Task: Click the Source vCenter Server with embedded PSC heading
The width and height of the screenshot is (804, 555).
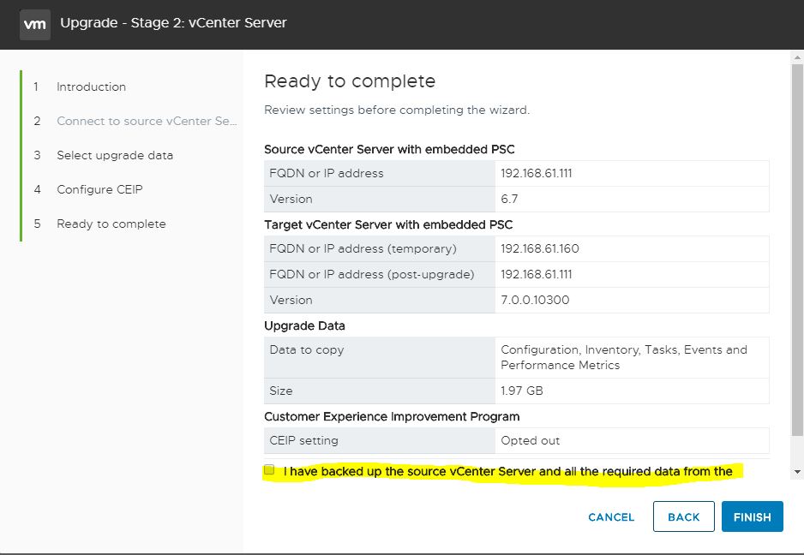Action: tap(389, 149)
